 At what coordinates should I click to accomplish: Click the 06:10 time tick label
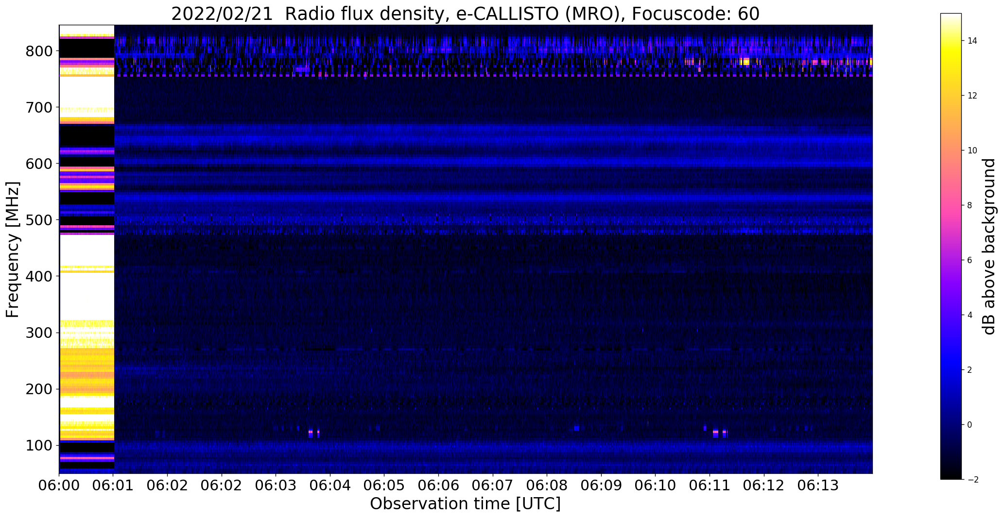click(x=656, y=485)
